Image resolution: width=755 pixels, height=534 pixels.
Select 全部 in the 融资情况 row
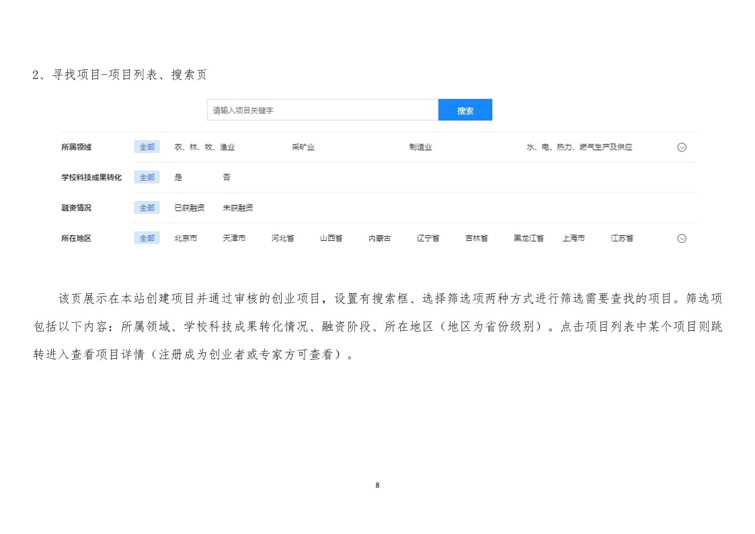click(x=147, y=208)
